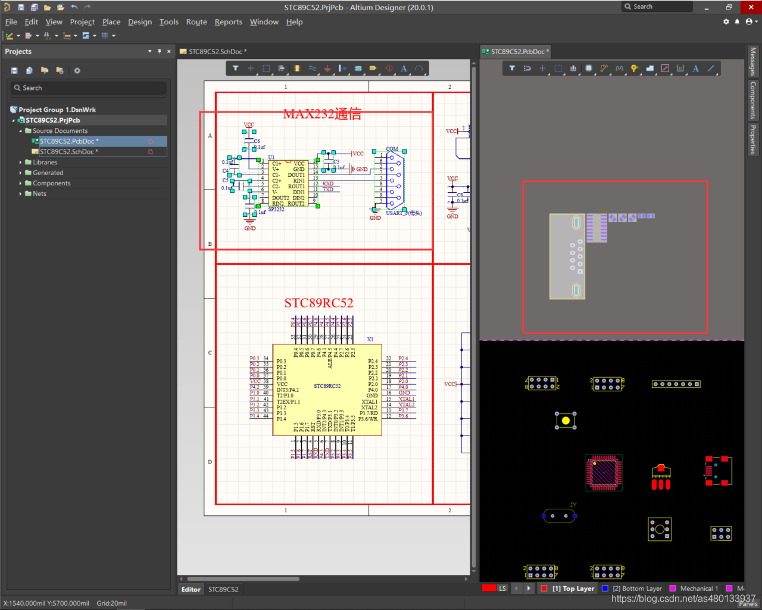Click the schematic move (cross) tool

click(x=251, y=69)
